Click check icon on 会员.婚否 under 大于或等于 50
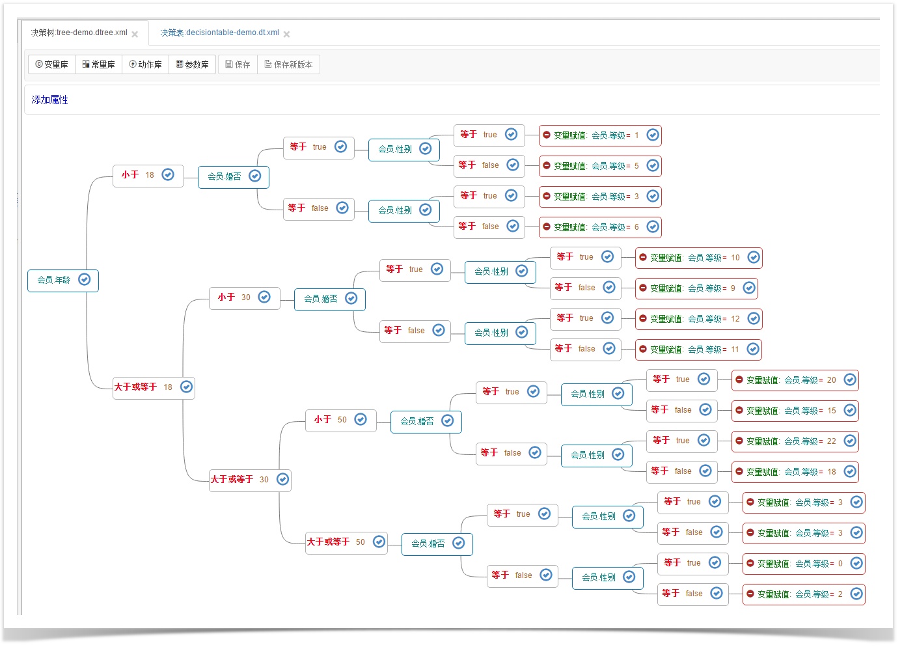This screenshot has height=647, width=902. click(459, 543)
